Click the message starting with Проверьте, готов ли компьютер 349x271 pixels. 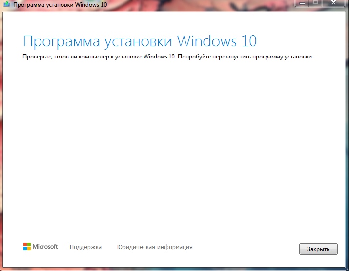coord(168,57)
